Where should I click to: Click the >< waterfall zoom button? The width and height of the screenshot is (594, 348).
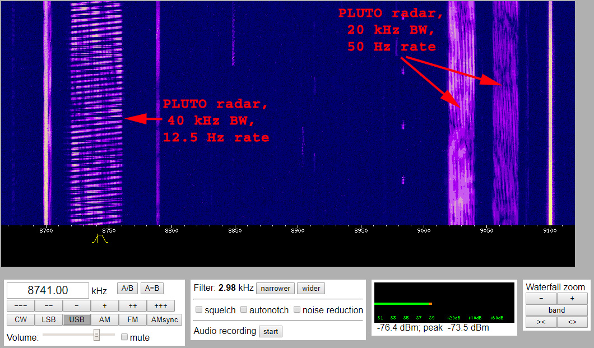541,322
